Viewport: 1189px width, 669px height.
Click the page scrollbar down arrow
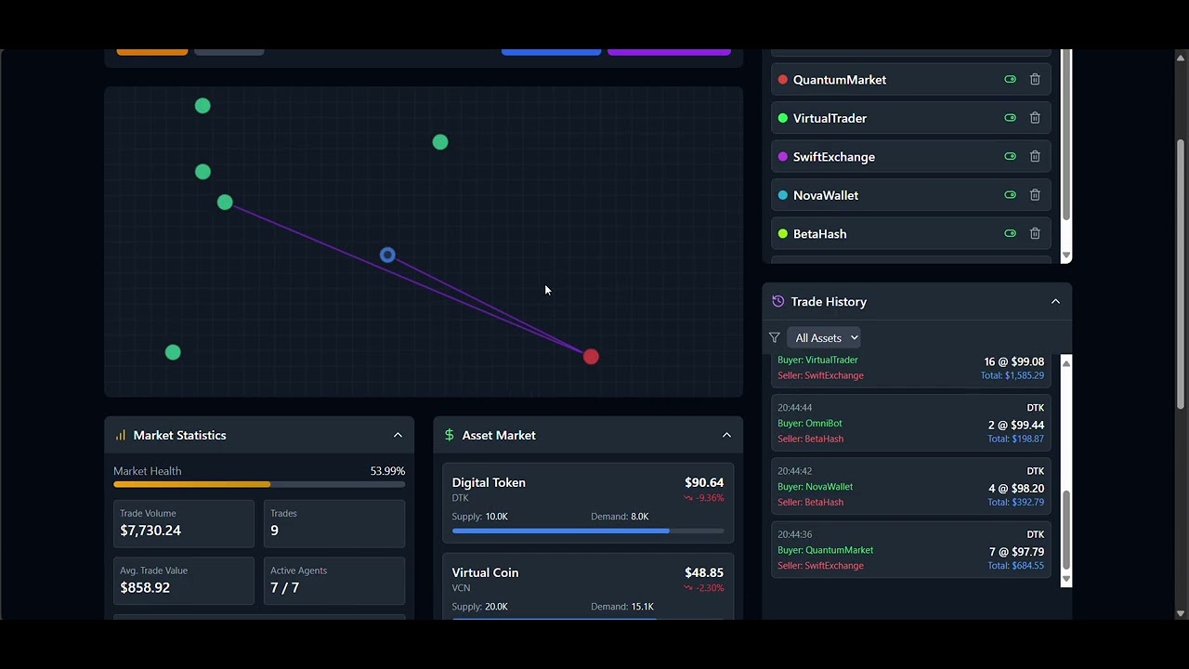(1181, 613)
